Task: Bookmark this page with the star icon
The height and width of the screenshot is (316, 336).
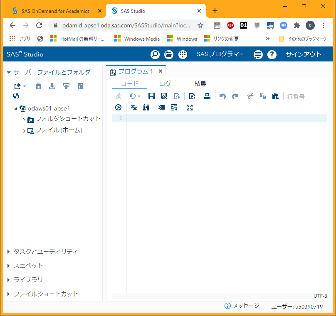Action: [x=200, y=25]
